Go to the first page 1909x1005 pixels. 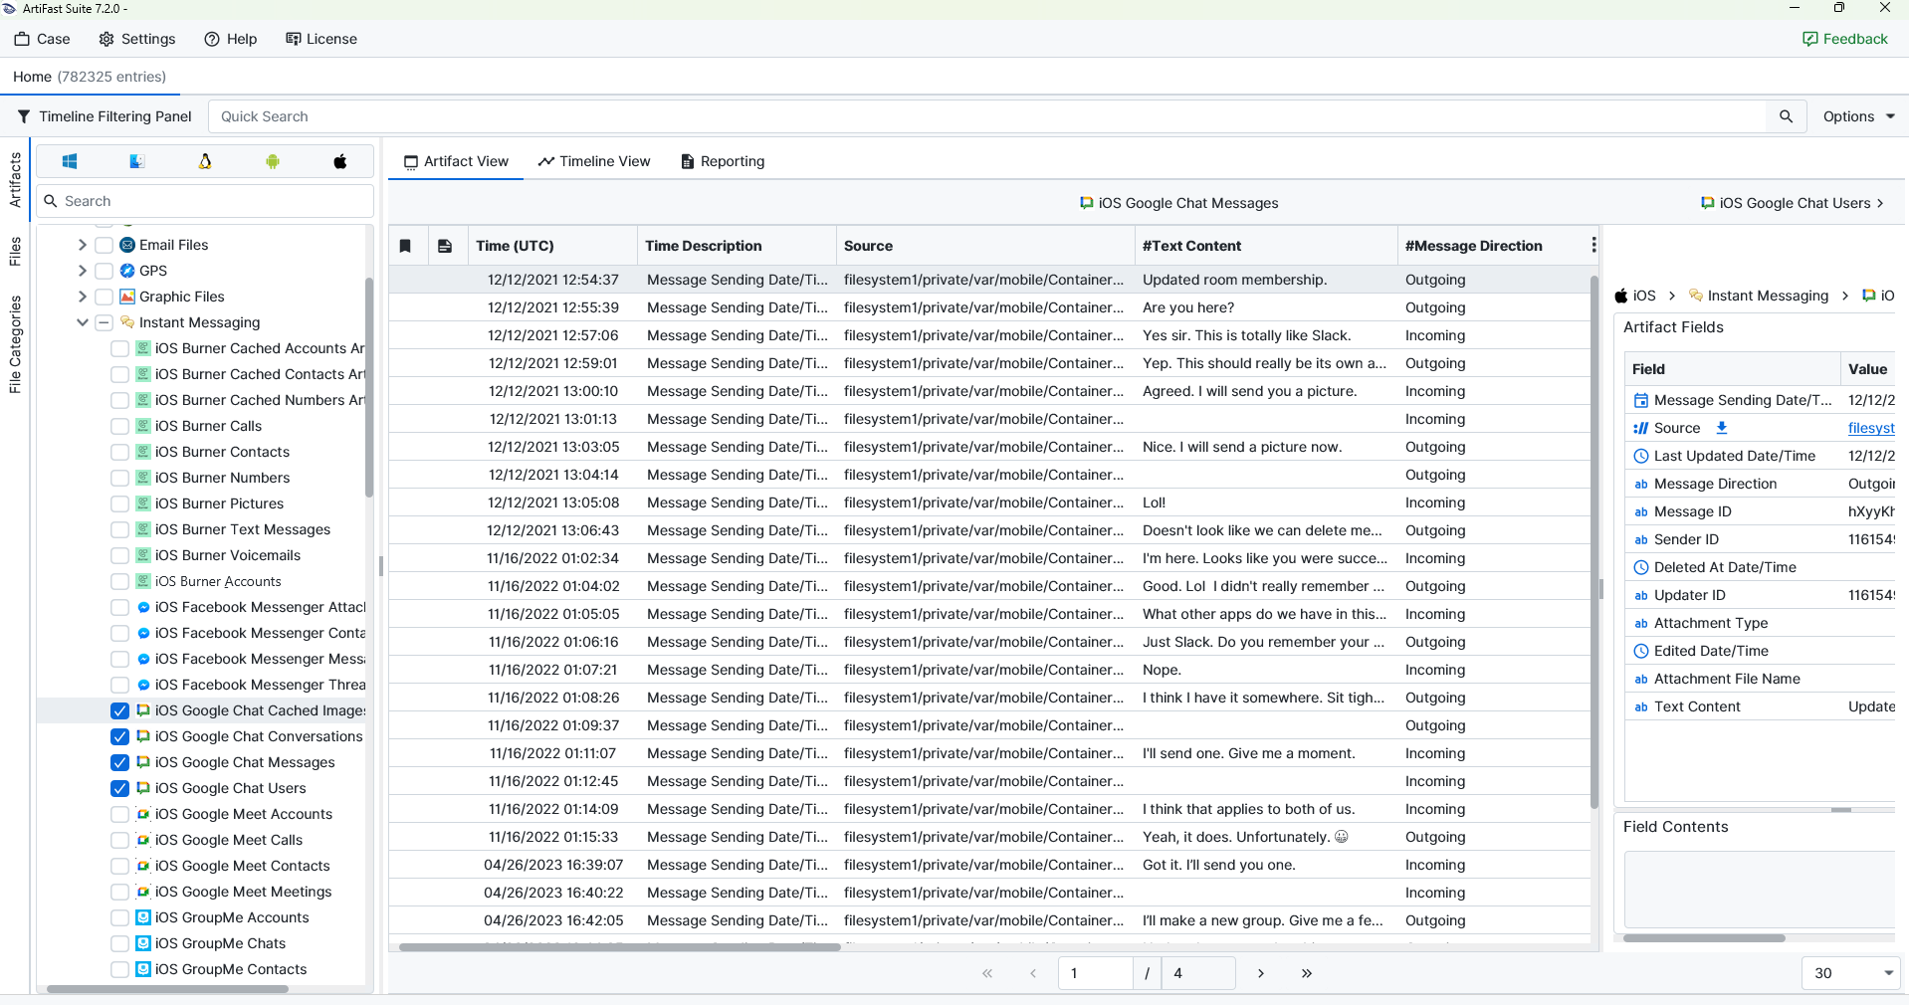(987, 973)
